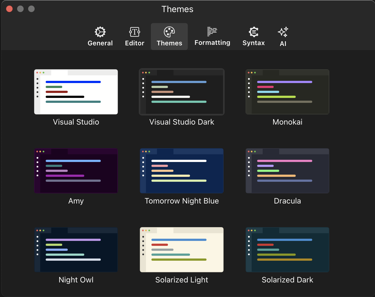
Task: Switch to the Formatting tab label
Action: coord(212,43)
